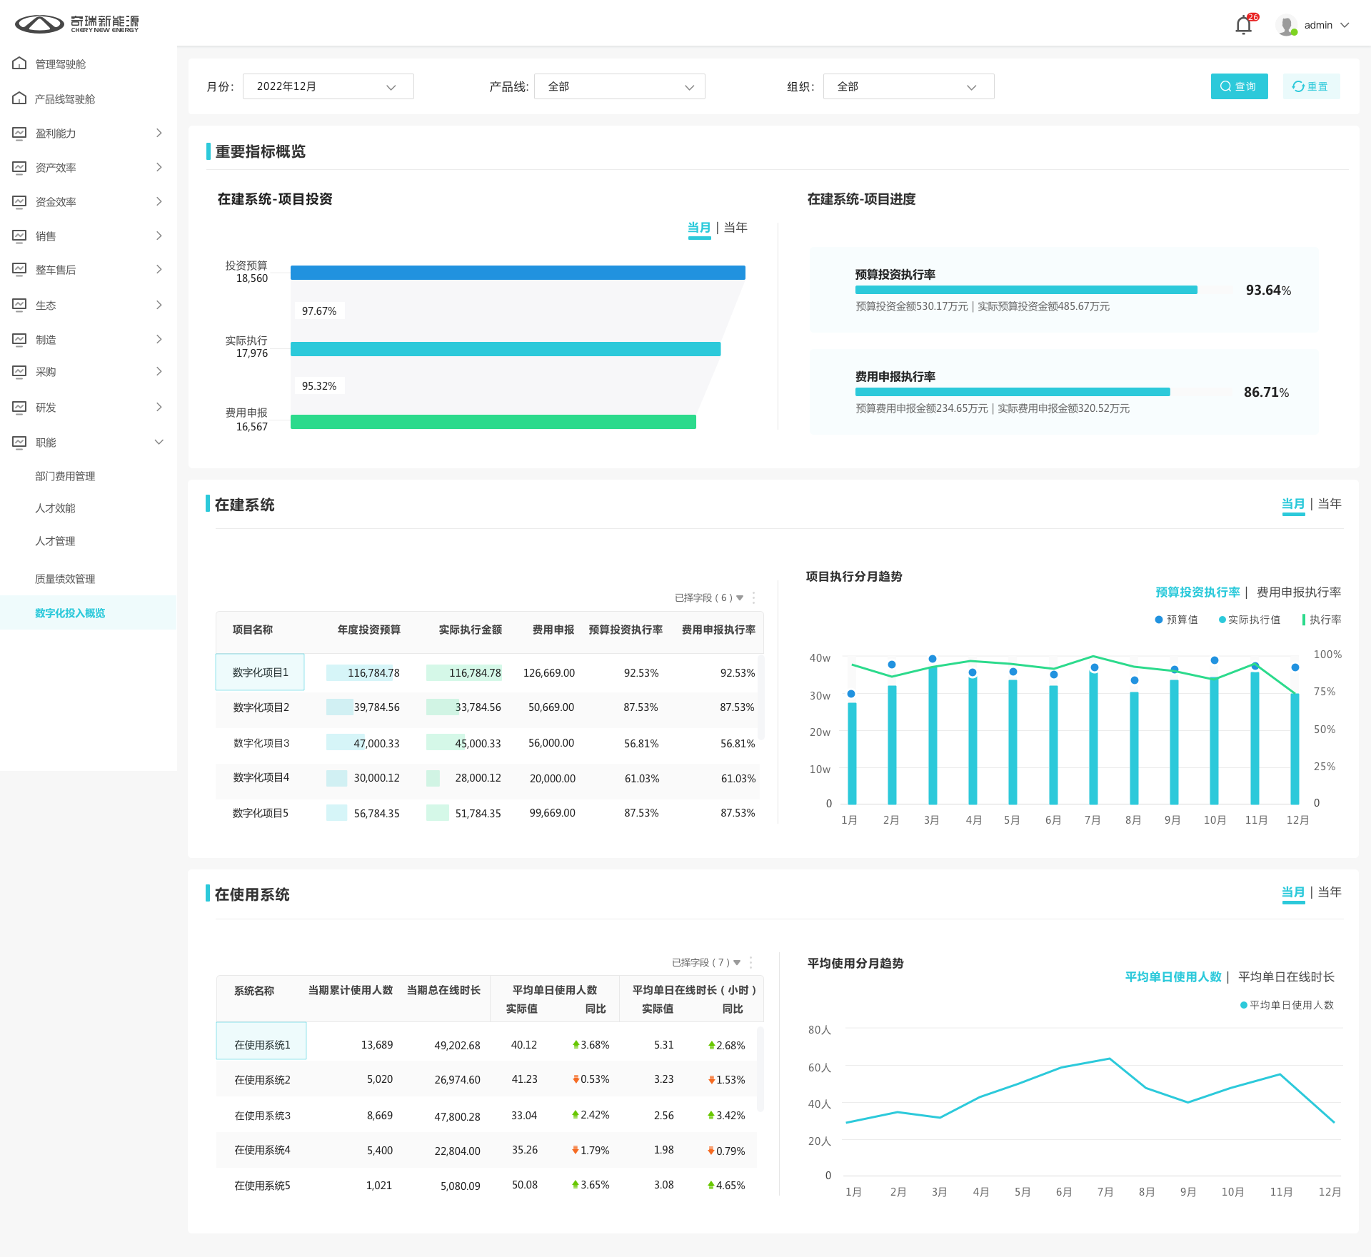Click the admin user avatar
This screenshot has width=1371, height=1257.
1286,26
